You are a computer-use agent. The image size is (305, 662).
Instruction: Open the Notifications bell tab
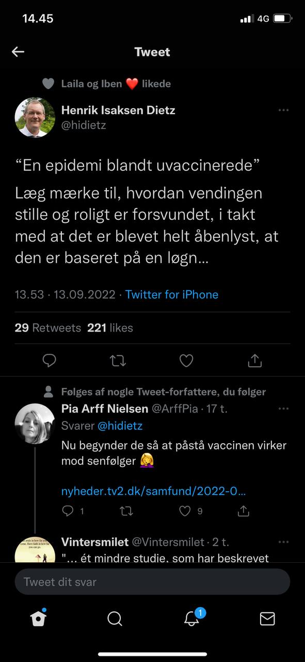[191, 618]
